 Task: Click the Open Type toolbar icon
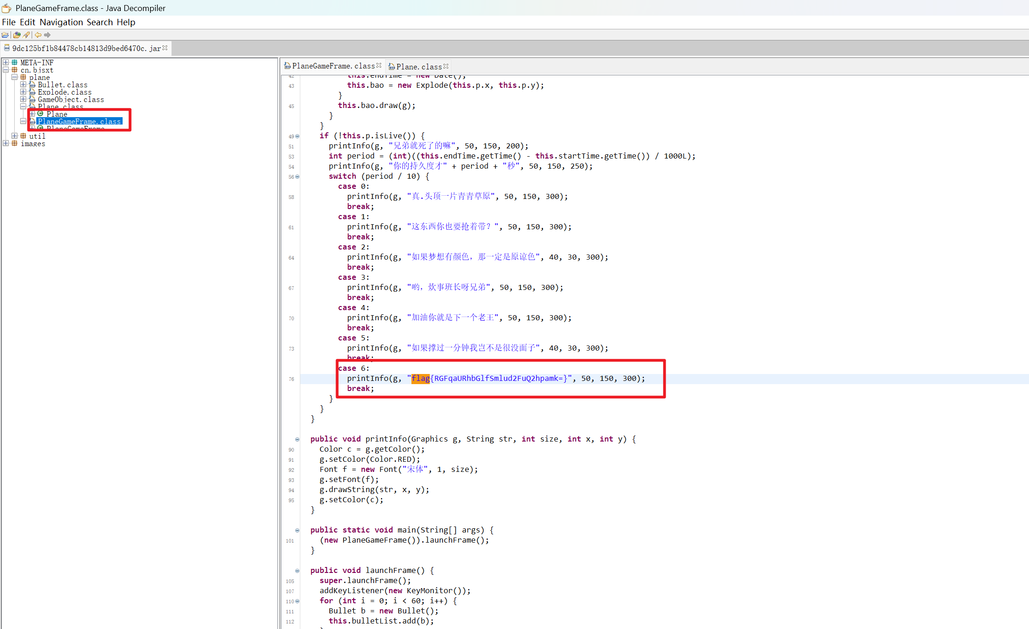pyautogui.click(x=17, y=35)
